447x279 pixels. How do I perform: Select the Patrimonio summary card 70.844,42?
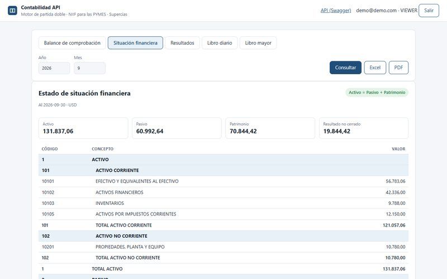(270, 128)
